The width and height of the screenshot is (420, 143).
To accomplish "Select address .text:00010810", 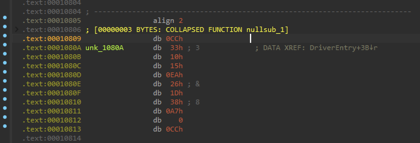I will (52, 102).
